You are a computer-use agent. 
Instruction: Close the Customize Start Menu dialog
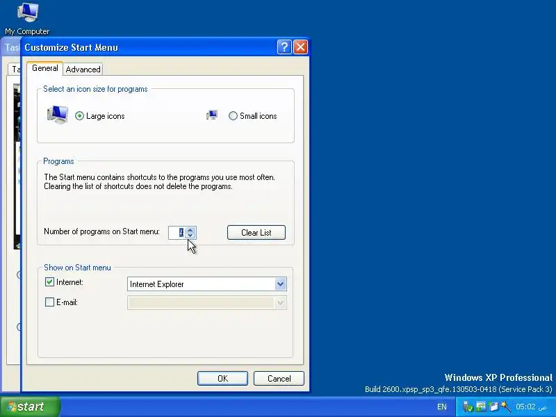(301, 47)
